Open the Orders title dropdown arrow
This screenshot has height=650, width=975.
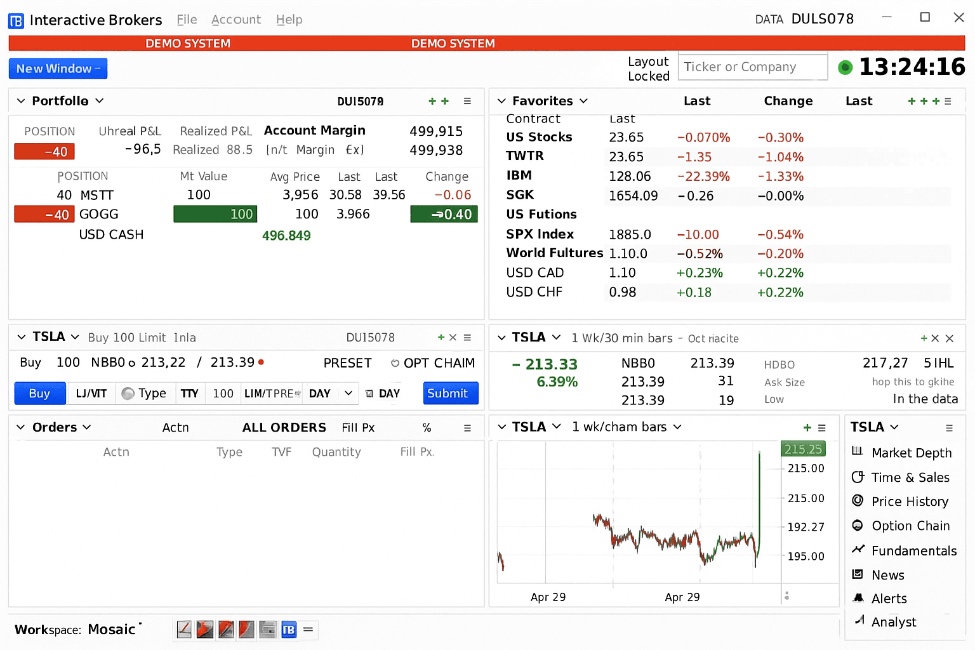coord(87,427)
